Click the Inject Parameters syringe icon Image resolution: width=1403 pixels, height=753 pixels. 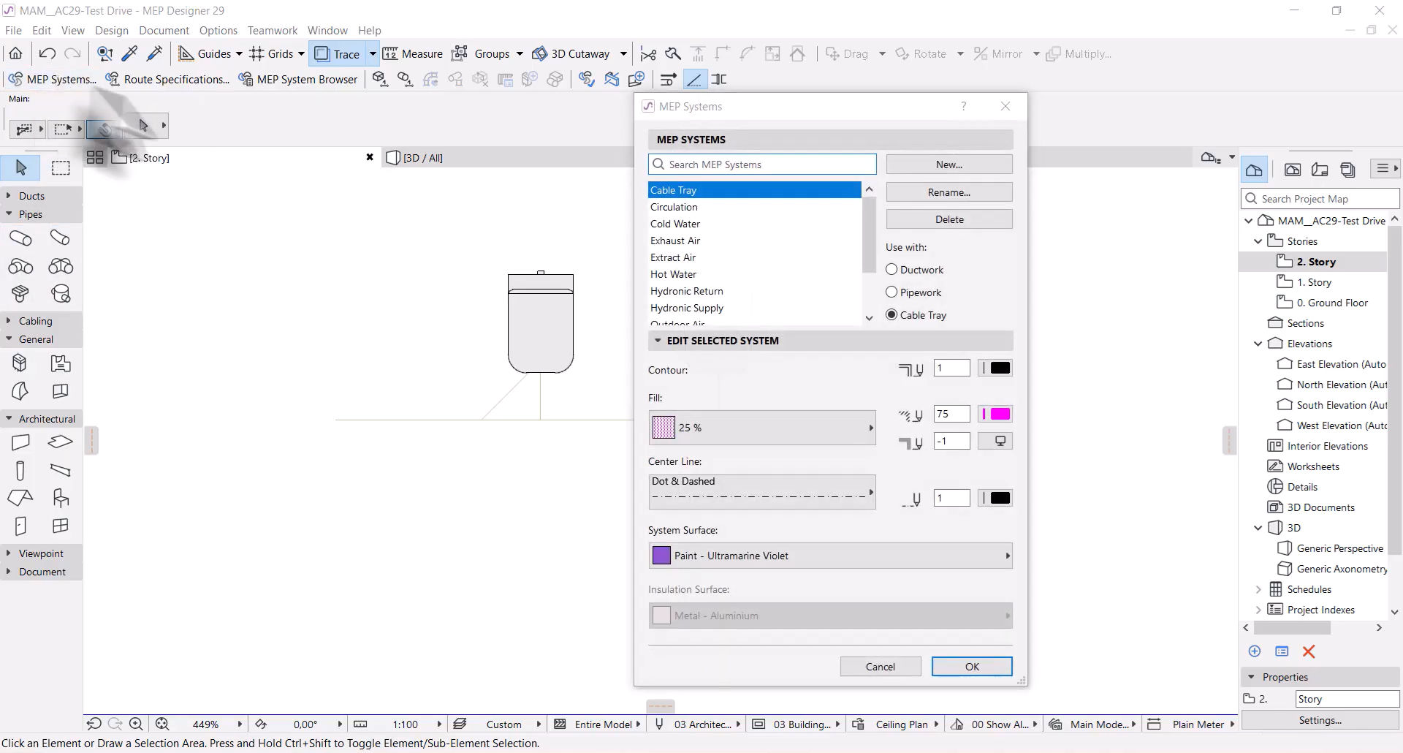pos(154,53)
